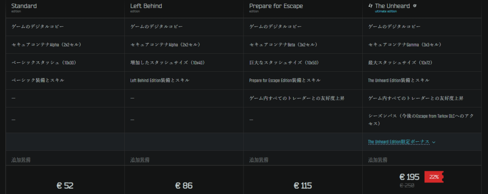Click the crossed-out € 250 original price
This screenshot has height=194, width=488.
(x=407, y=185)
